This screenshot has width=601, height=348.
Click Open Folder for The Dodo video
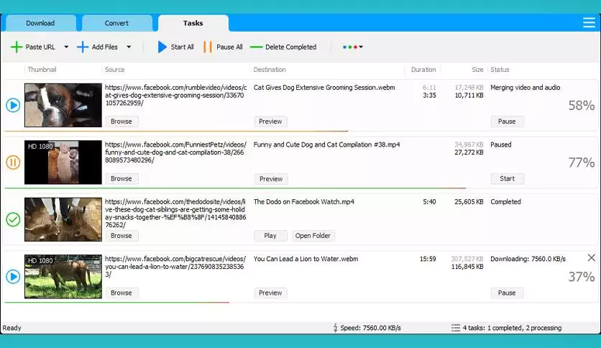pos(313,236)
